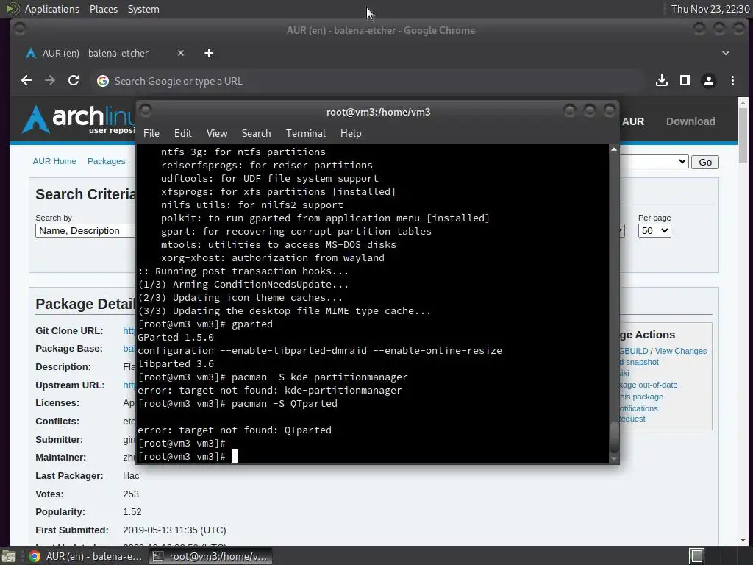Click Download navigation link
This screenshot has width=753, height=565.
[690, 121]
